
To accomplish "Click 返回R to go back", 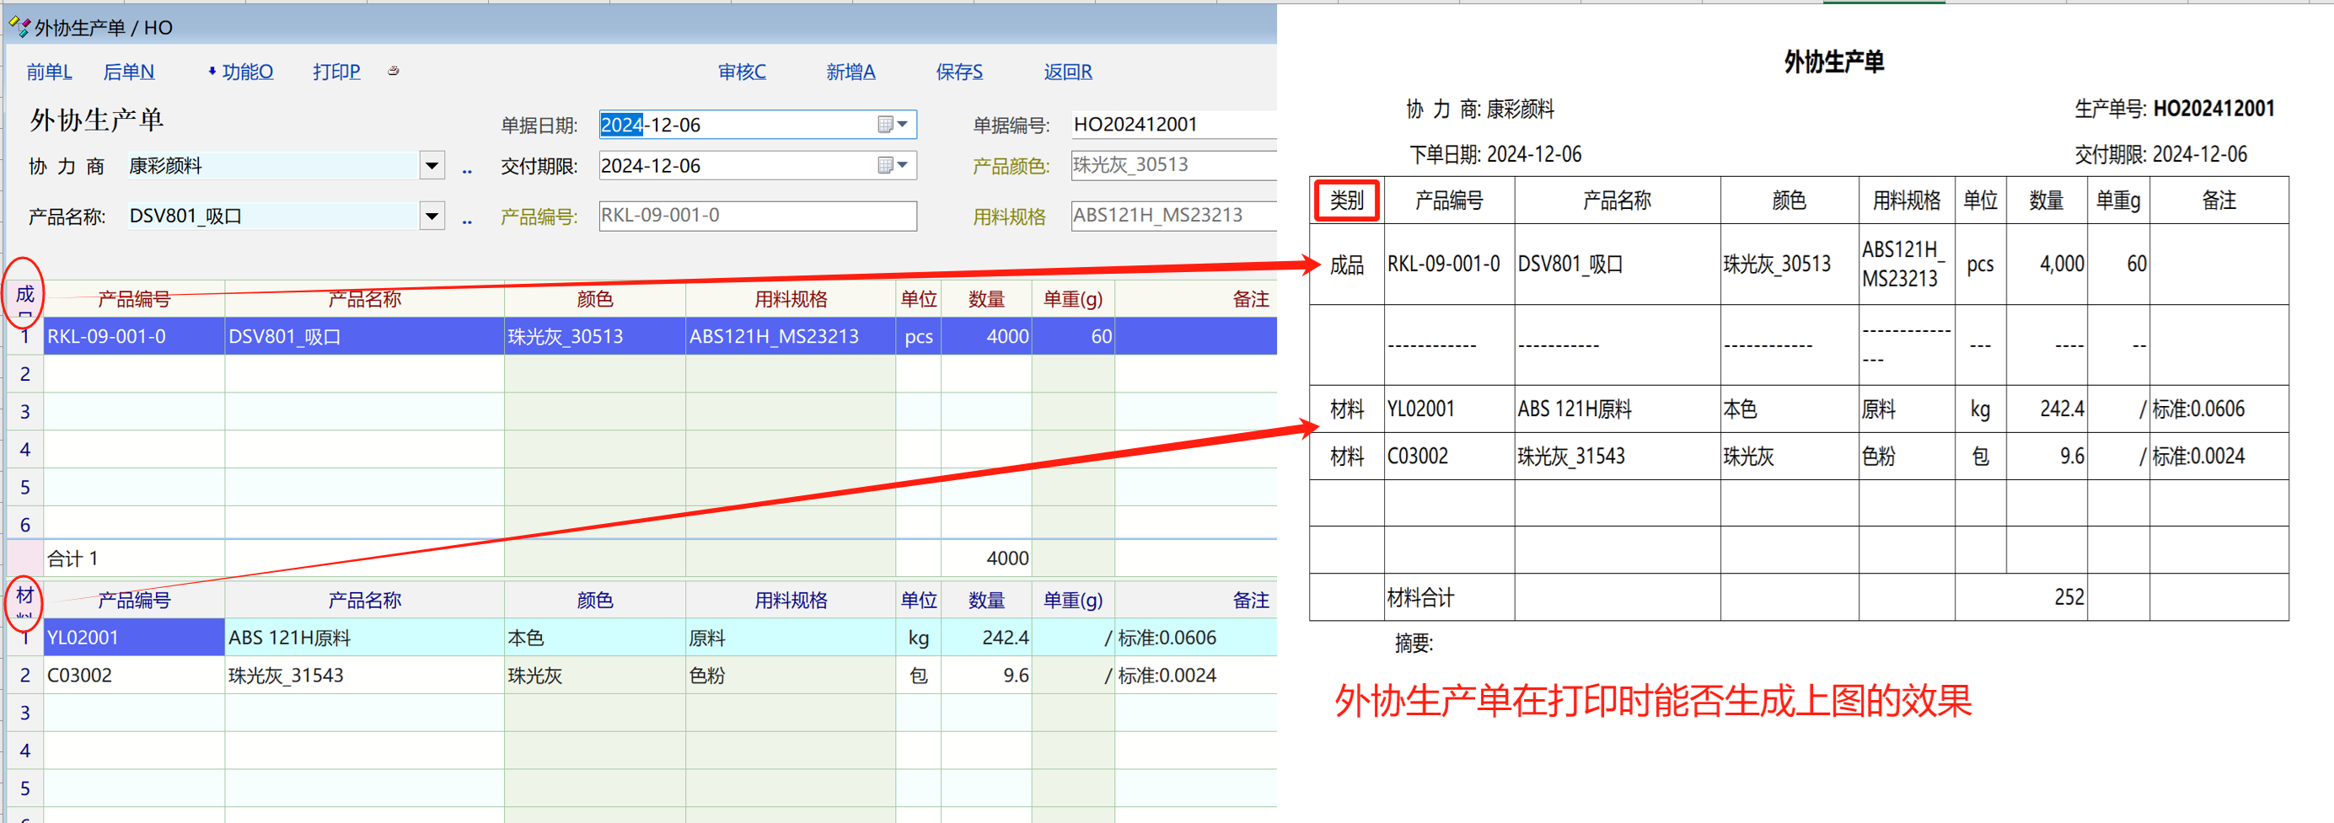I will pos(1067,72).
